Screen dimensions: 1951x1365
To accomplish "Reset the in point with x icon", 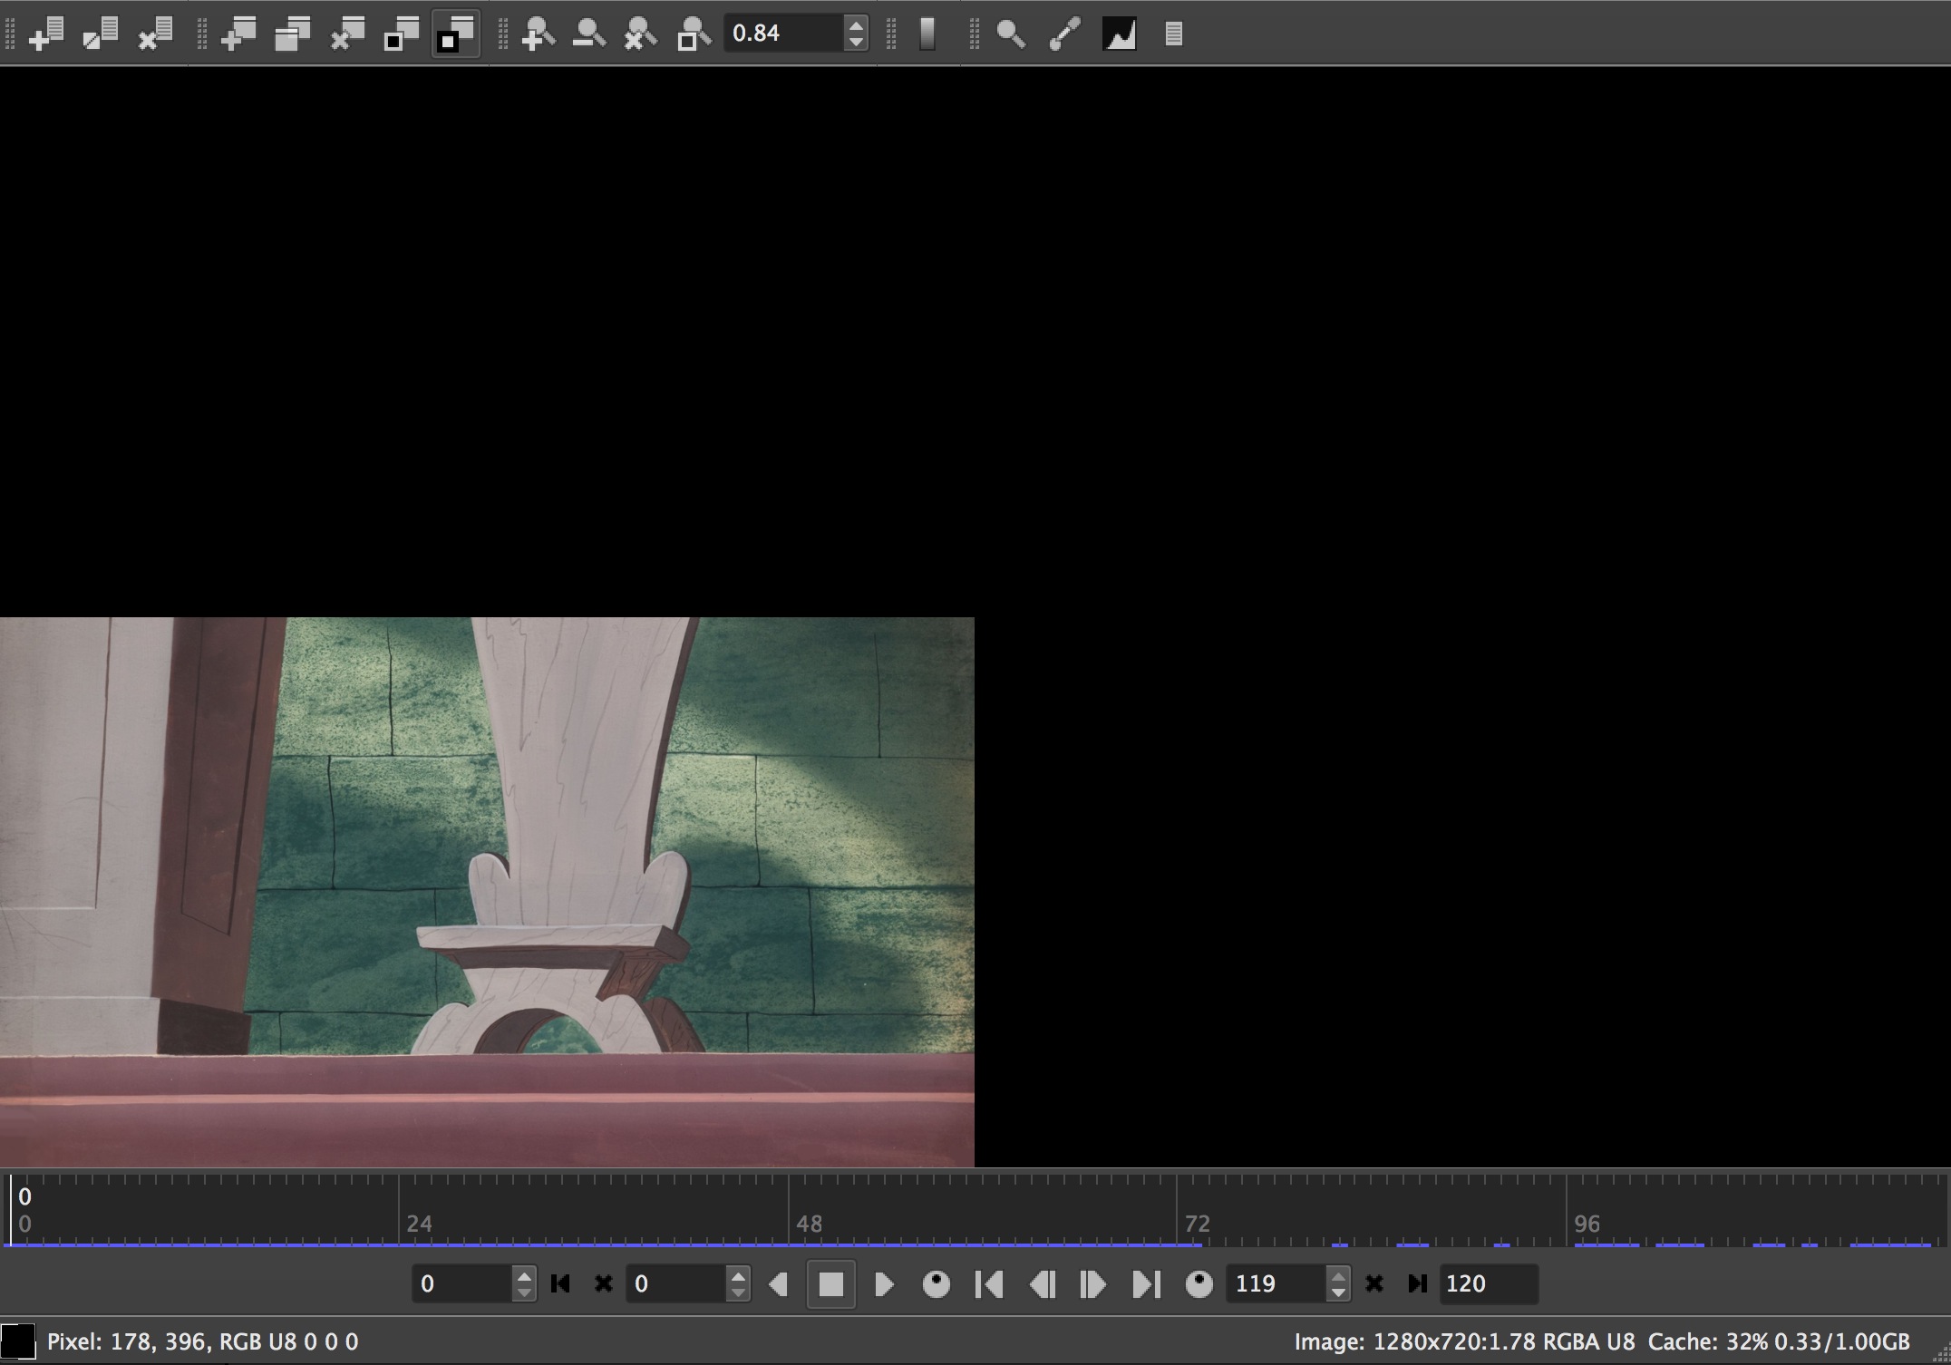I will coord(604,1283).
